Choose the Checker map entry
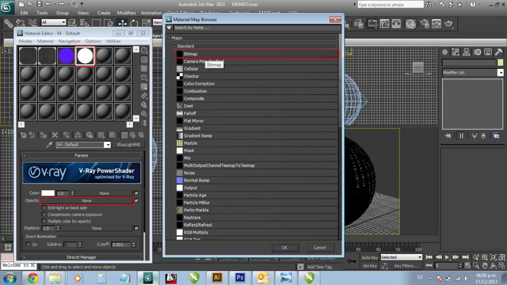 257,76
